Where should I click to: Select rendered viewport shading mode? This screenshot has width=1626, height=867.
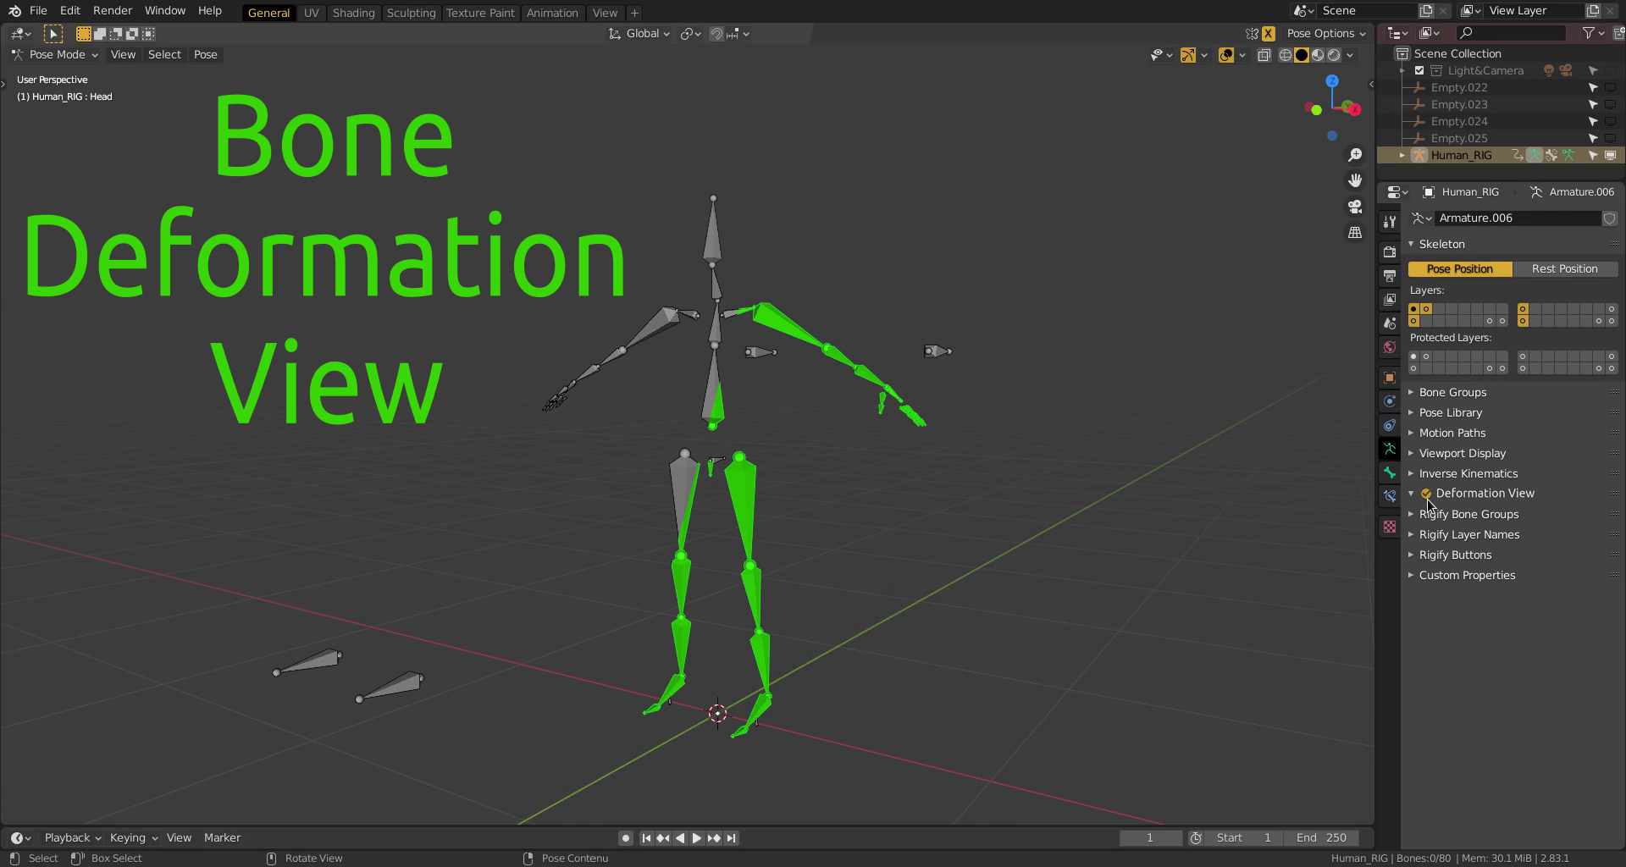click(x=1334, y=55)
